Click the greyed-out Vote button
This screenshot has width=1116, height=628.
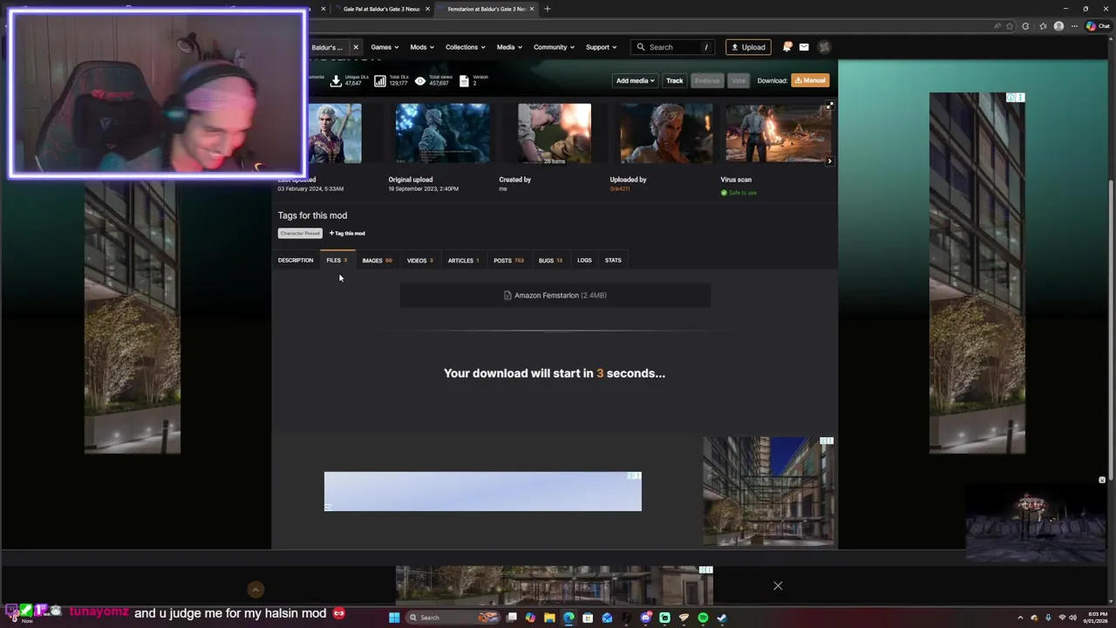(738, 80)
